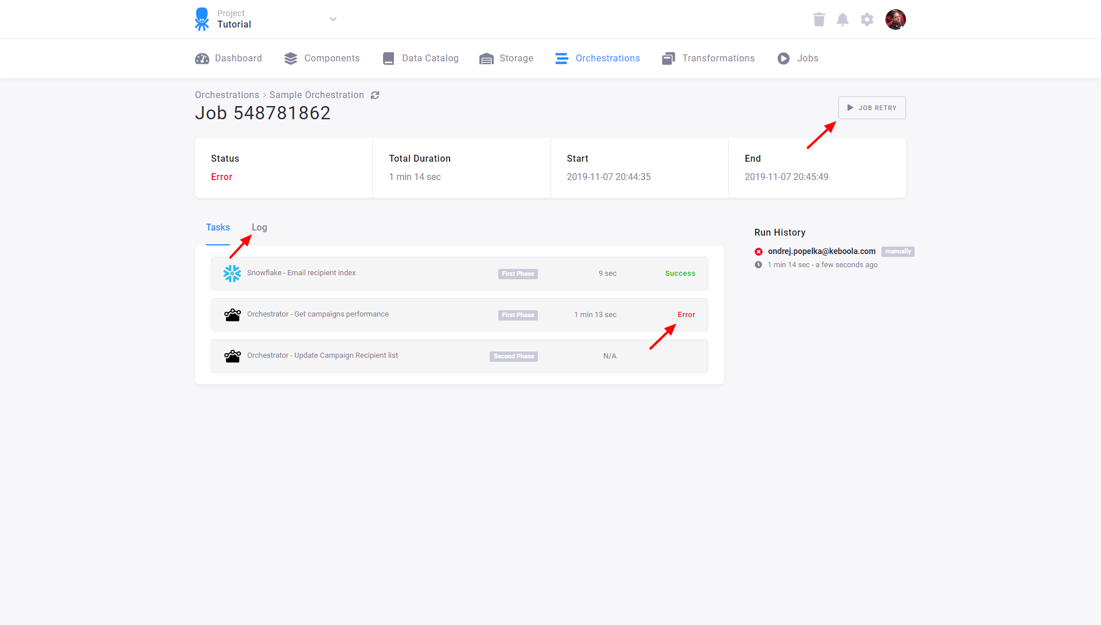This screenshot has width=1101, height=625.
Task: Click the ondrej.popelka@keboola.com run entry
Action: (821, 251)
